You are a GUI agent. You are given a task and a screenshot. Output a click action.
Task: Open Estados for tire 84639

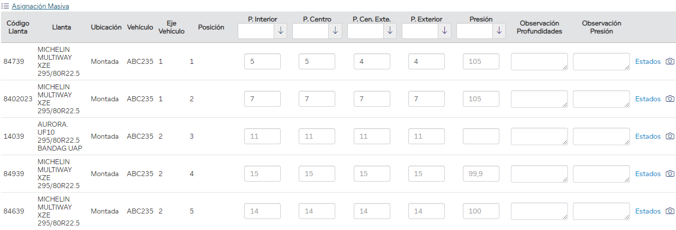[x=648, y=211]
